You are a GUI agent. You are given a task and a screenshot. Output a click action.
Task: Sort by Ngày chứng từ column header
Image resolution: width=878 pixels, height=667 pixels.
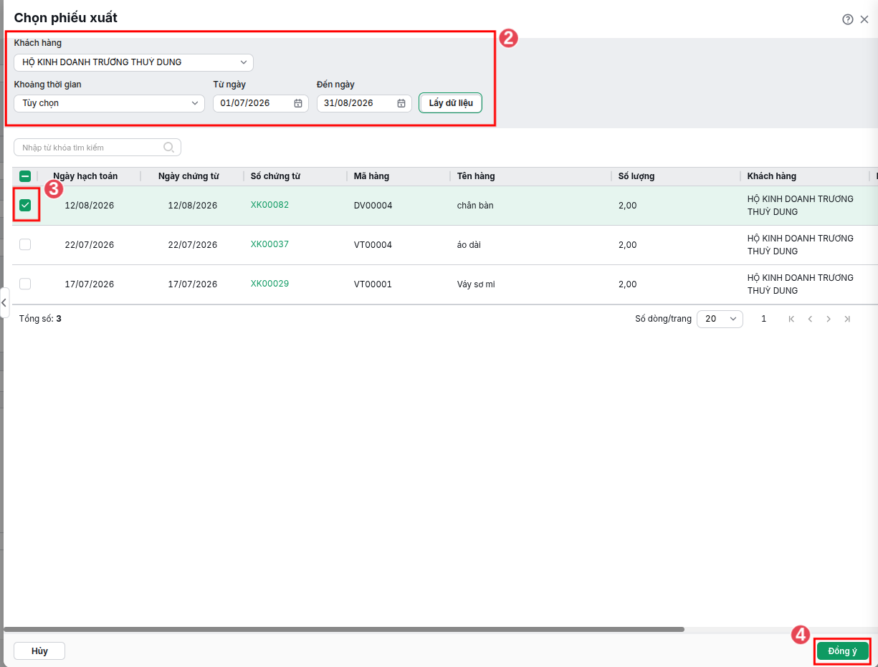click(x=189, y=176)
